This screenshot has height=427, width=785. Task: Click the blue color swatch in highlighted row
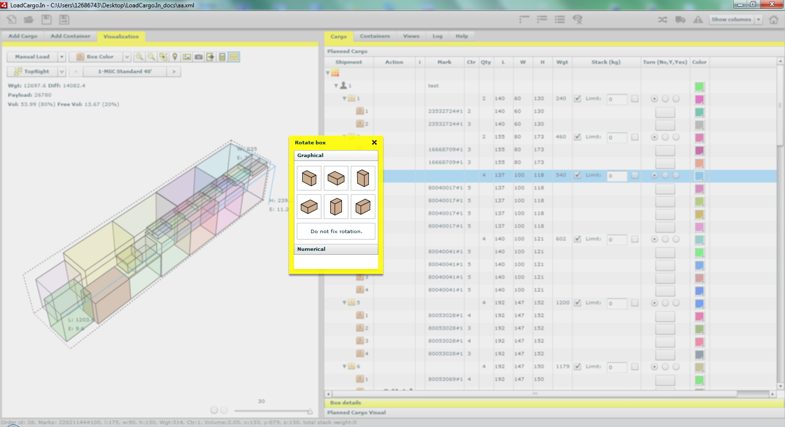699,176
